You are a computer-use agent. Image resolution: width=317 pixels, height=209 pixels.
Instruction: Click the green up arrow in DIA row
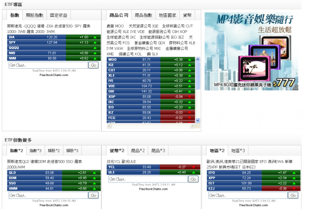[x=95, y=38]
